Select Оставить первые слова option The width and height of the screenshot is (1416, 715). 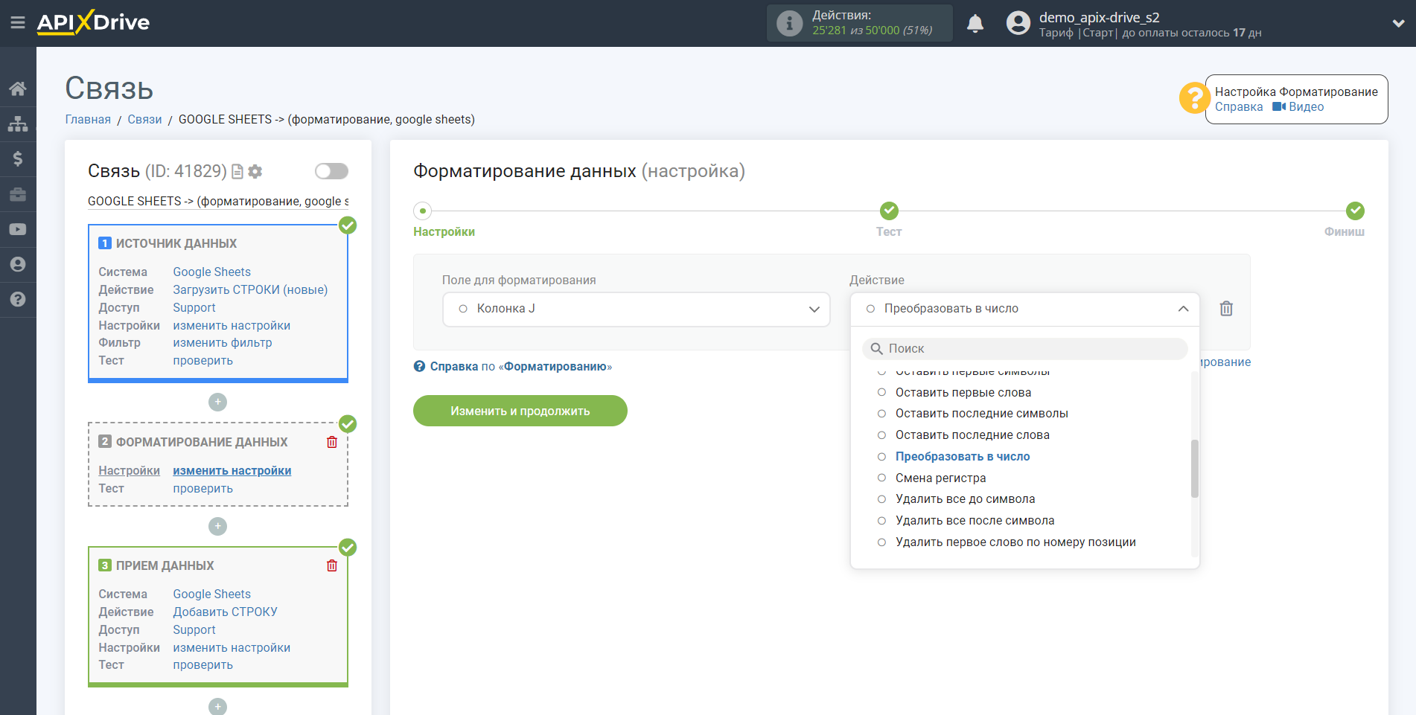coord(963,393)
